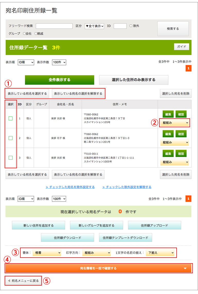Click the チェックした宛名を除外設定する link
Viewport: 198px width, 294px height.
70,187
